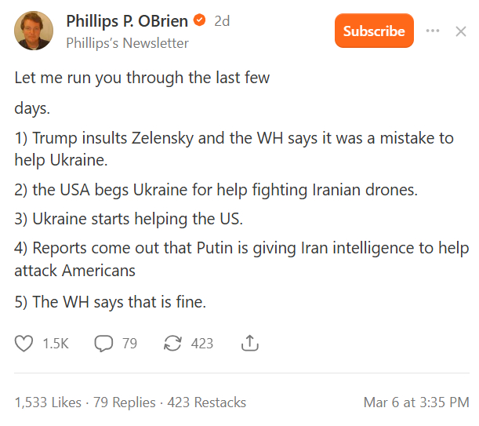The image size is (479, 426).
Task: View the 1,533 Likes list
Action: (x=48, y=402)
